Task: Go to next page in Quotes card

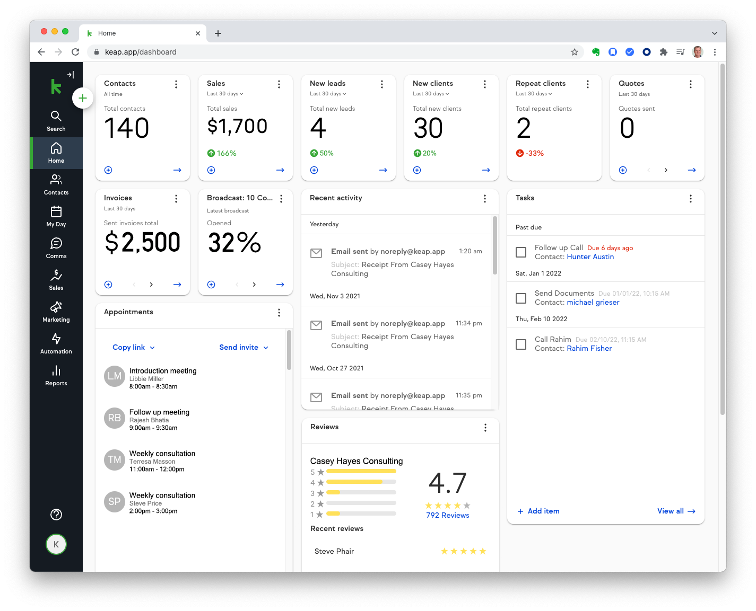Action: pos(666,170)
